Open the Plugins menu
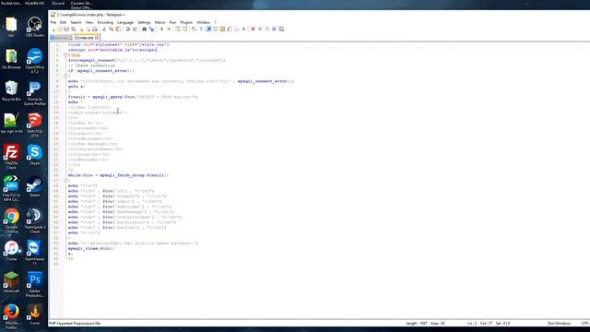Screen dimensions: 590x332 (186, 22)
